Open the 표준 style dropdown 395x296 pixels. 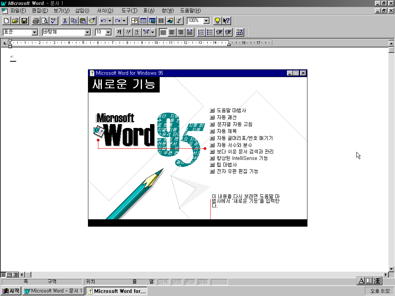[x=35, y=32]
